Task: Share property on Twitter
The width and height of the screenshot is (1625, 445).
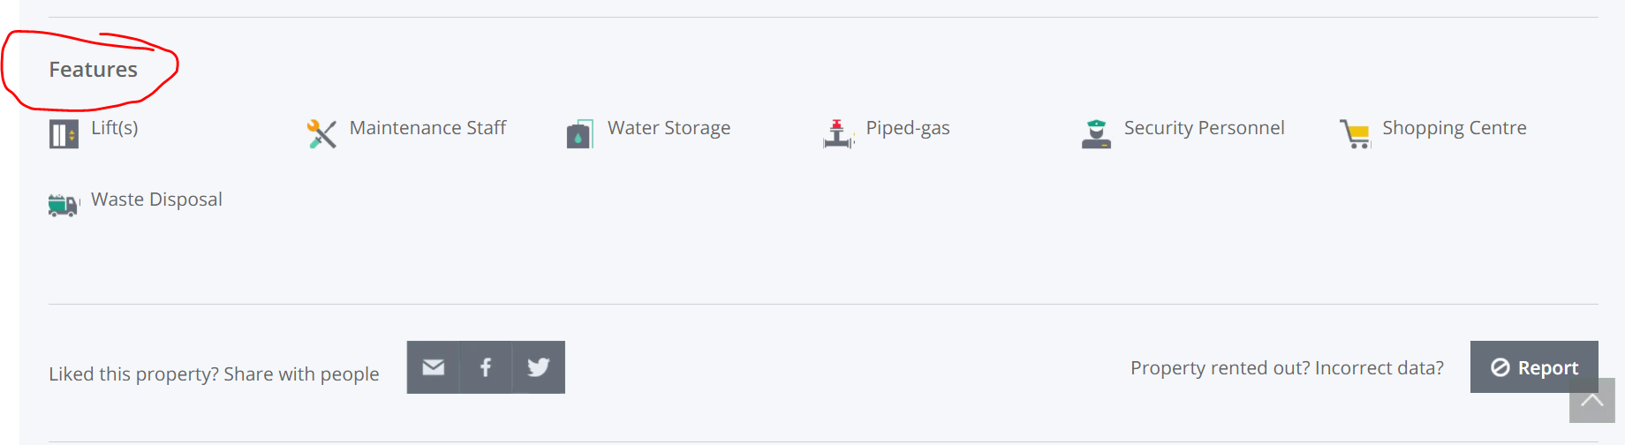Action: tap(539, 367)
